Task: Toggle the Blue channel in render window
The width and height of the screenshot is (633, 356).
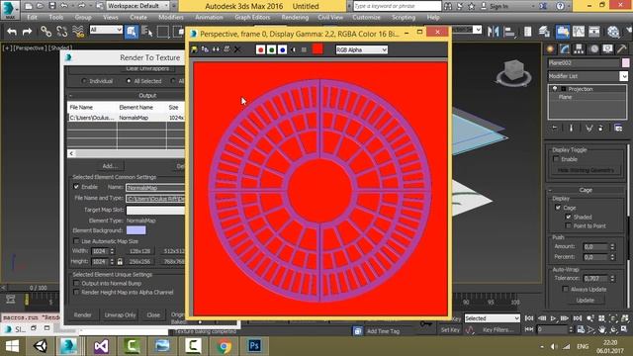Action: click(282, 49)
